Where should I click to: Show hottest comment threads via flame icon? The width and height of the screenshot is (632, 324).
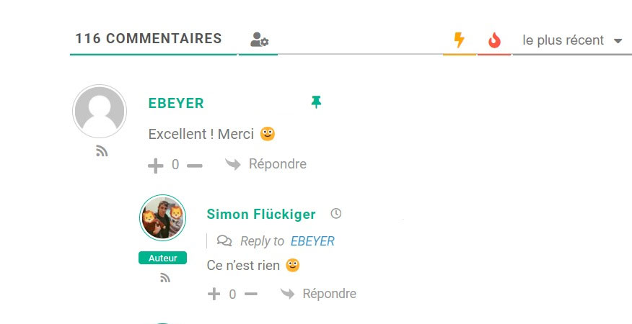coord(494,40)
